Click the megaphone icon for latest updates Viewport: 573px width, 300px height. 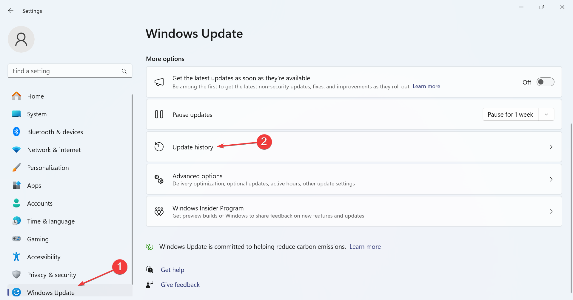pos(159,82)
